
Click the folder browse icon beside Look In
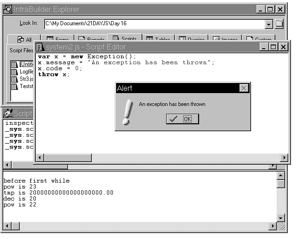pyautogui.click(x=279, y=24)
